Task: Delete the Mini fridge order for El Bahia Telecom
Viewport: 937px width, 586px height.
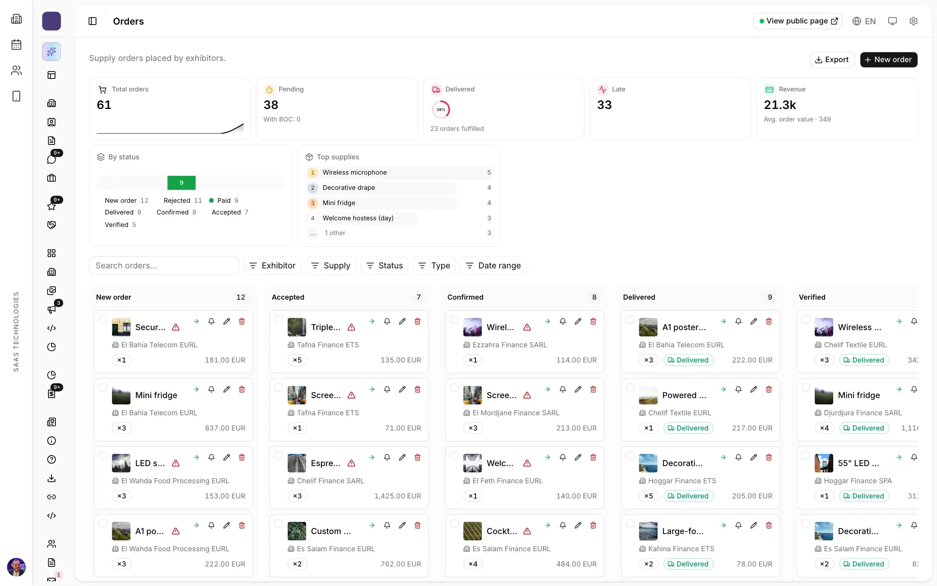Action: click(x=242, y=389)
